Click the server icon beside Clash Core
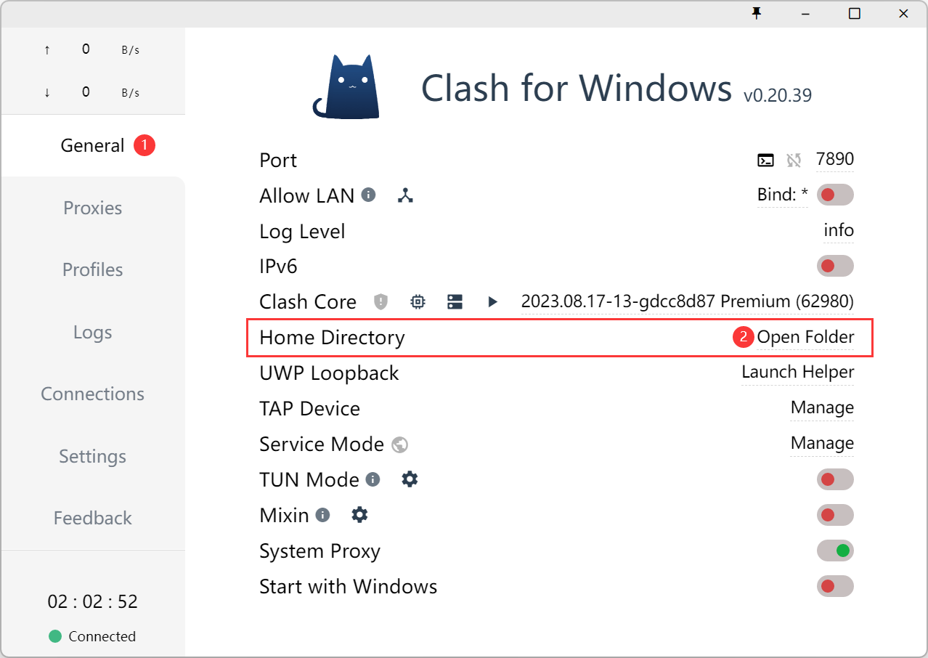Screen dimensions: 928x658 (x=455, y=301)
